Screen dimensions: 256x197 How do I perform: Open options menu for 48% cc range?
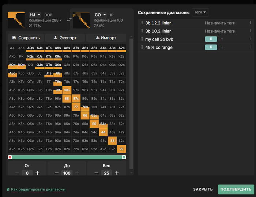(251, 47)
